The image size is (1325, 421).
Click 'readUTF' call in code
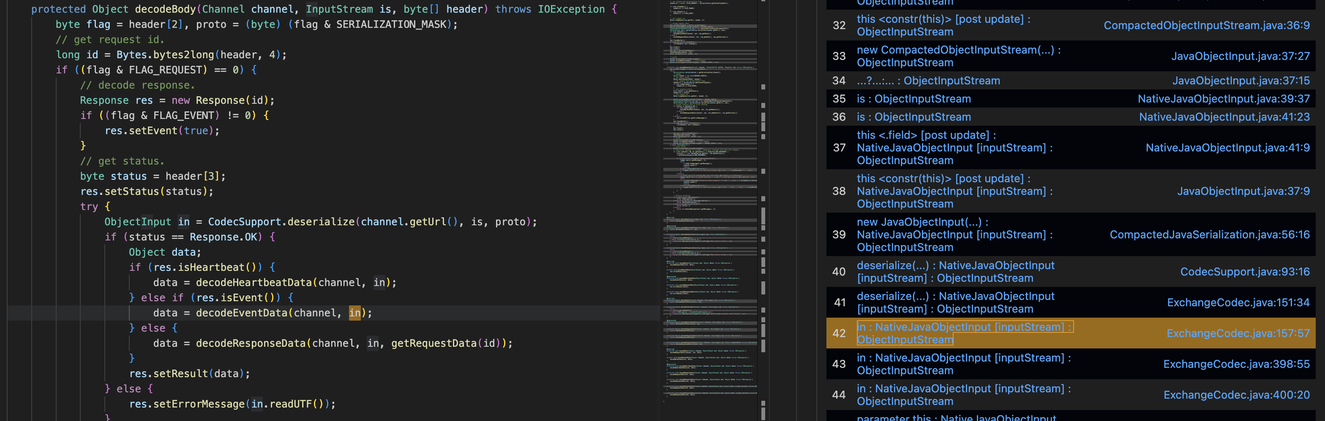pyautogui.click(x=291, y=404)
